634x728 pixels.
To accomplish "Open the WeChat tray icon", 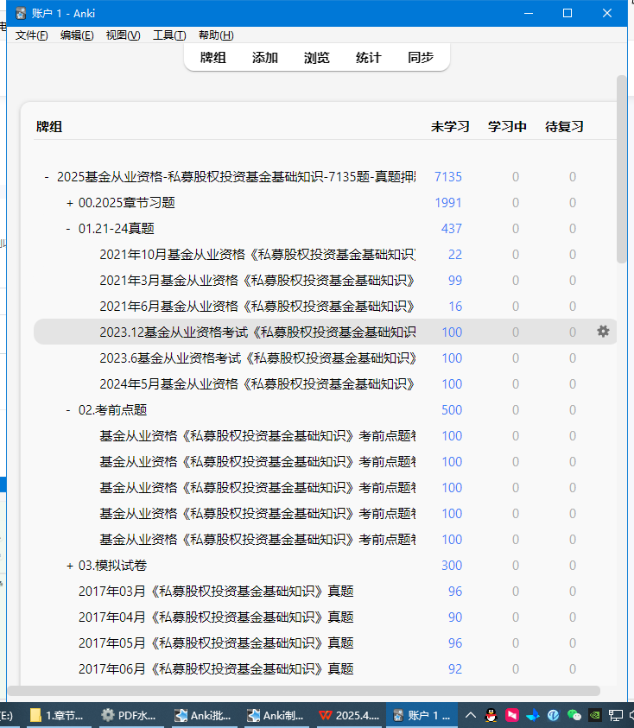I will (x=574, y=715).
